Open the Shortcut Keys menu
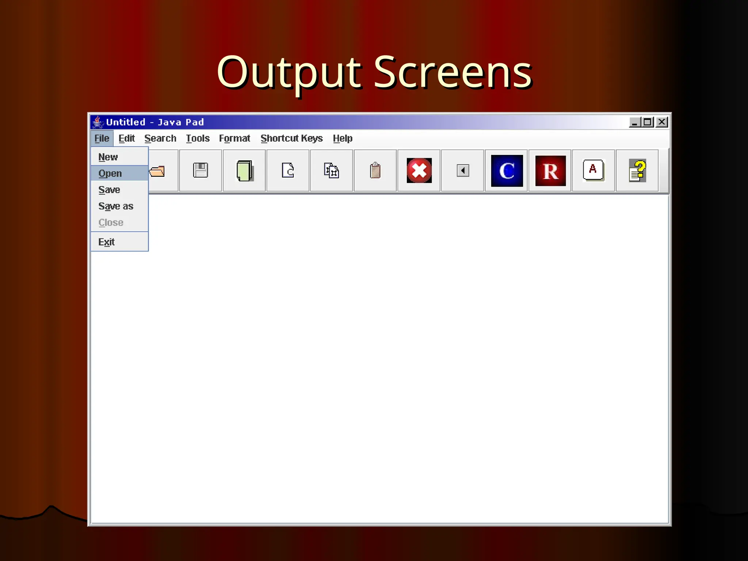Image resolution: width=748 pixels, height=561 pixels. click(291, 138)
